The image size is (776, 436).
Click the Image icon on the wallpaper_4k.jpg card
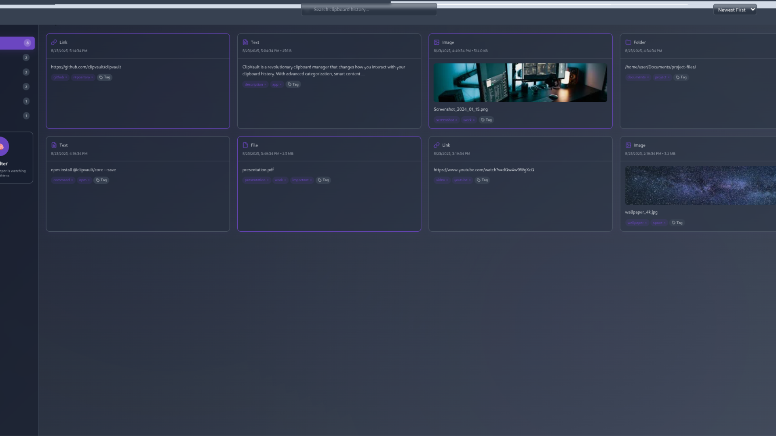(628, 145)
